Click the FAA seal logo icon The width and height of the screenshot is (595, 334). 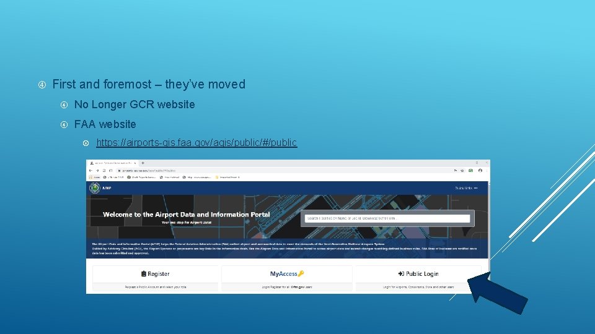94,188
